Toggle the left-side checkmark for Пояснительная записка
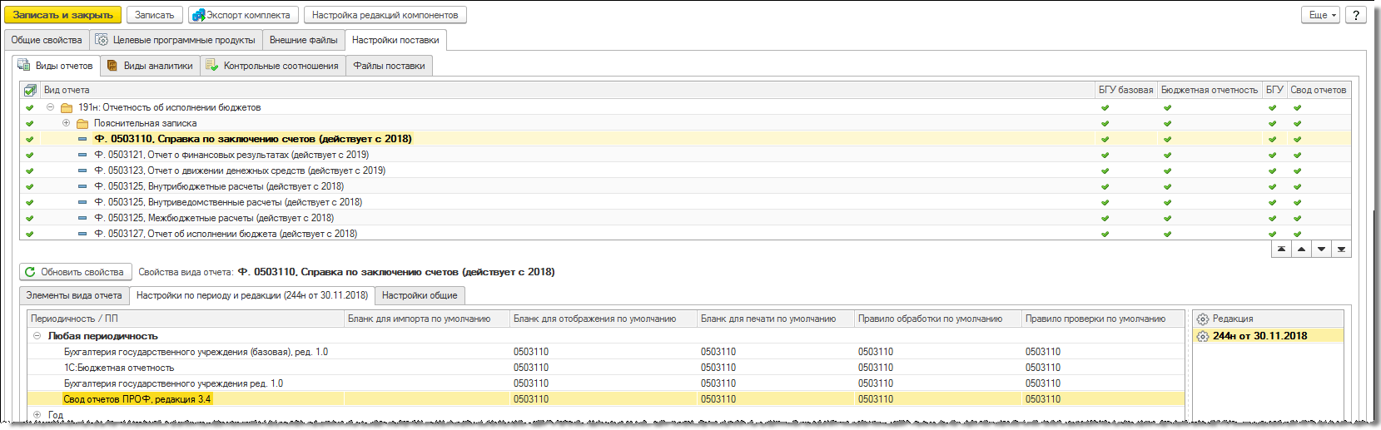The image size is (1381, 430). (x=30, y=123)
